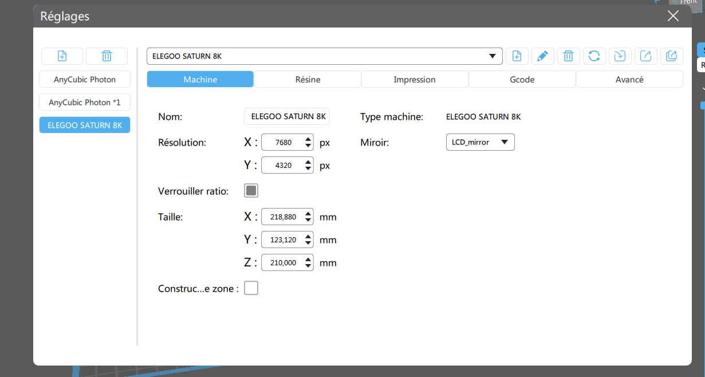Click the Type machine value ELEGOO SATURN 8K

tap(483, 117)
